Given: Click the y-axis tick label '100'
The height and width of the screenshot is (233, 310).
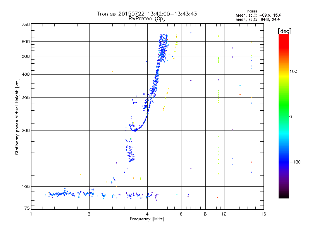Looking at the screenshot, I should [x=26, y=186].
